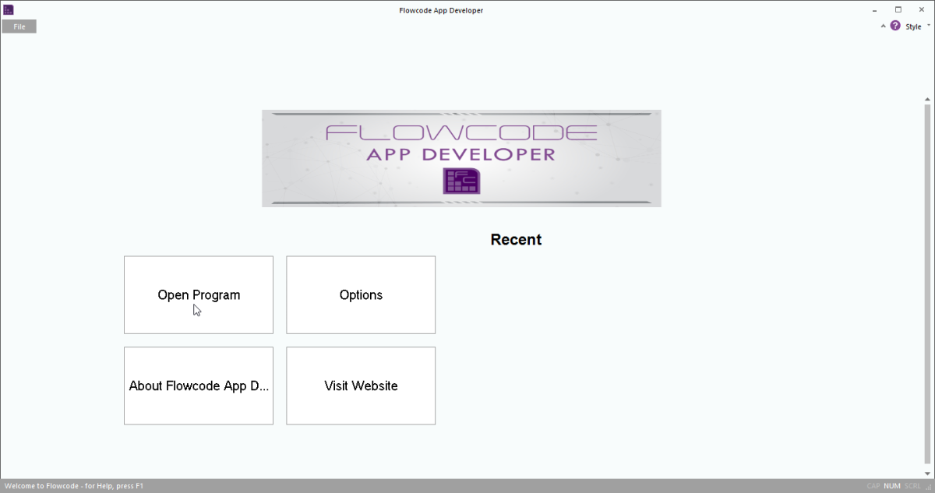935x493 pixels.
Task: Open the Options tile
Action: tap(360, 294)
